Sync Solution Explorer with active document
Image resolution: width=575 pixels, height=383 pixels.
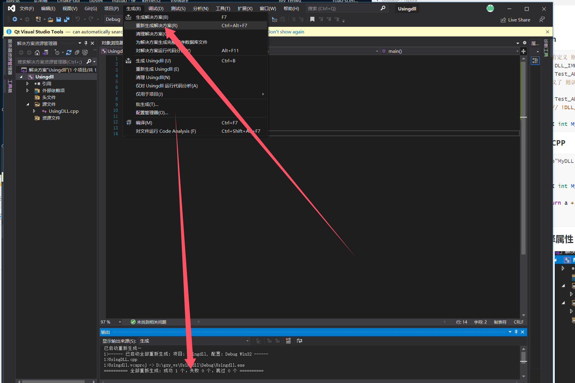click(45, 52)
